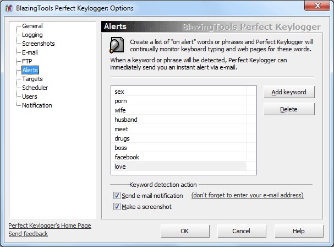Open the Logging options page
This screenshot has height=247, width=334.
(x=32, y=35)
